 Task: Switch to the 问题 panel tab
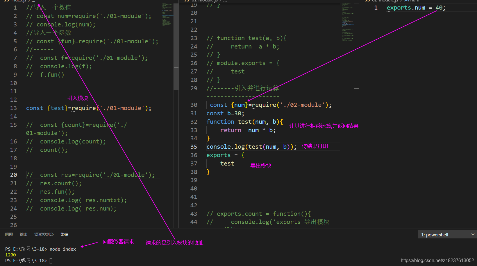(x=9, y=234)
